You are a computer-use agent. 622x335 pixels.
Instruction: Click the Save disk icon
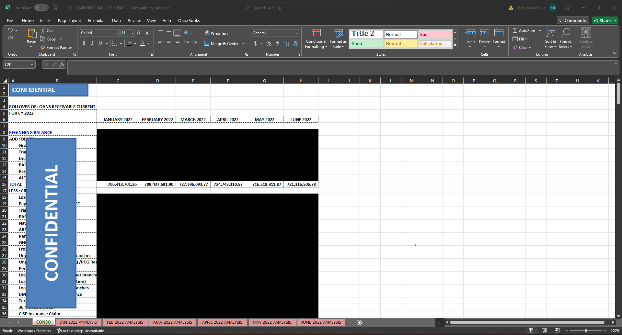coord(55,8)
